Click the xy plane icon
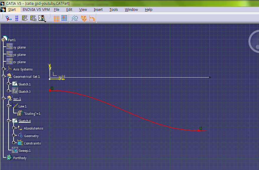 click(x=10, y=47)
